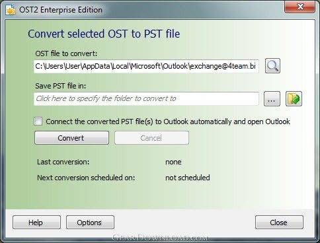
Task: Close the window using the red X button
Action: (x=300, y=7)
